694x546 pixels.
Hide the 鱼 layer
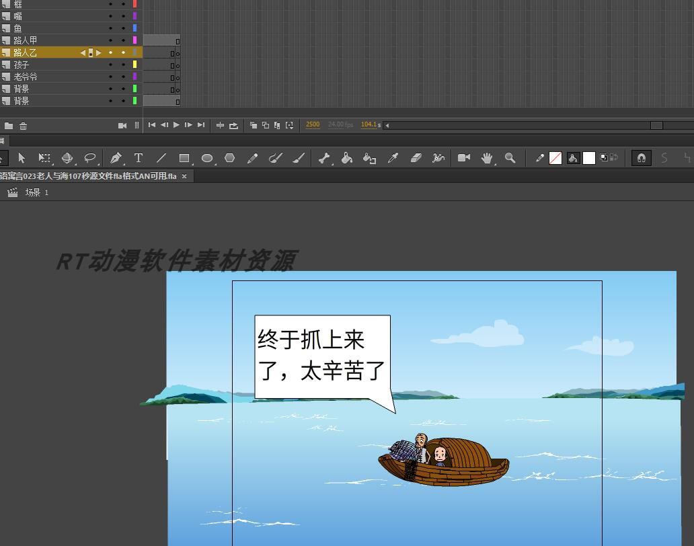tap(110, 28)
